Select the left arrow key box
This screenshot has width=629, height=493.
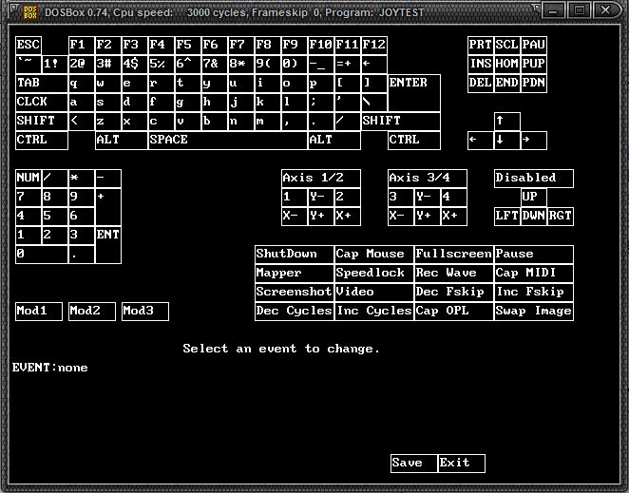tap(481, 140)
